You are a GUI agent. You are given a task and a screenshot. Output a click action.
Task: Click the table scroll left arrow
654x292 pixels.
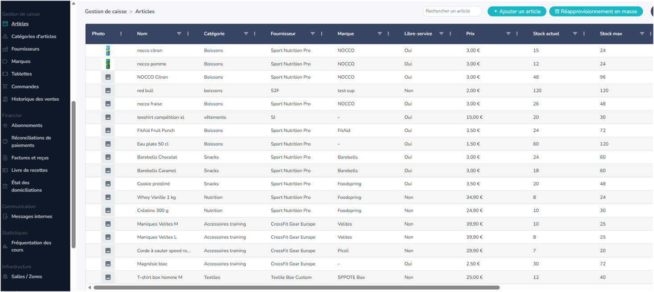pos(90,288)
